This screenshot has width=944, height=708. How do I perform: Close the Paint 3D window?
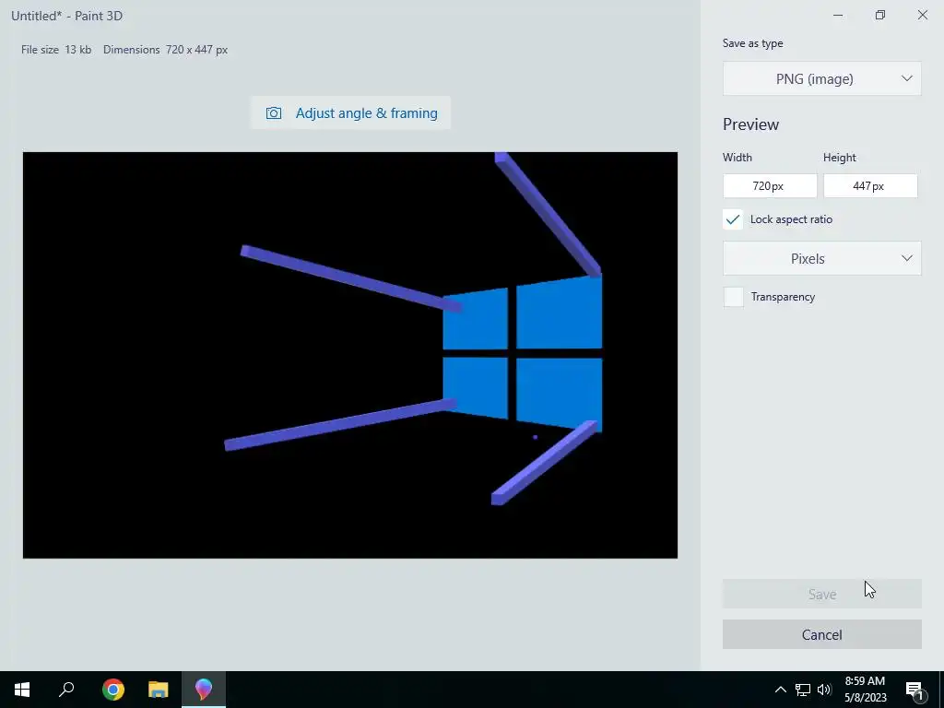pyautogui.click(x=922, y=15)
